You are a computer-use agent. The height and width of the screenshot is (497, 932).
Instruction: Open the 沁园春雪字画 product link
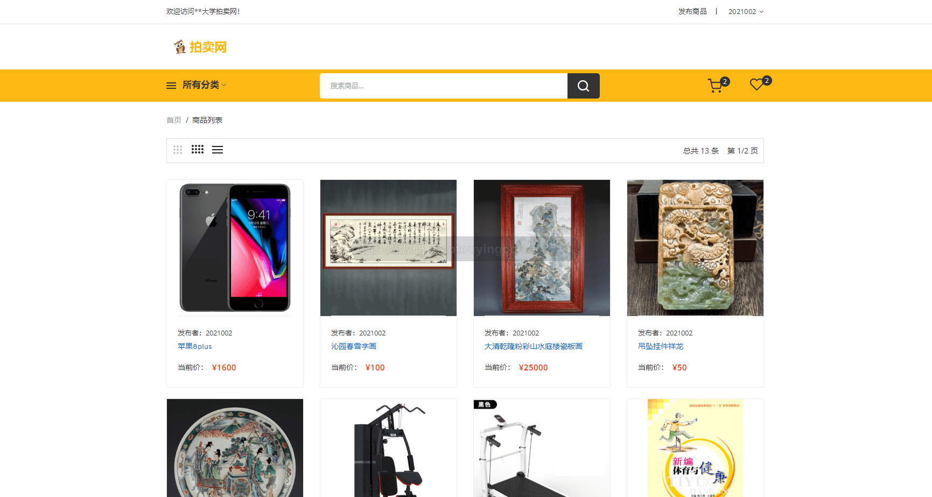click(x=354, y=346)
